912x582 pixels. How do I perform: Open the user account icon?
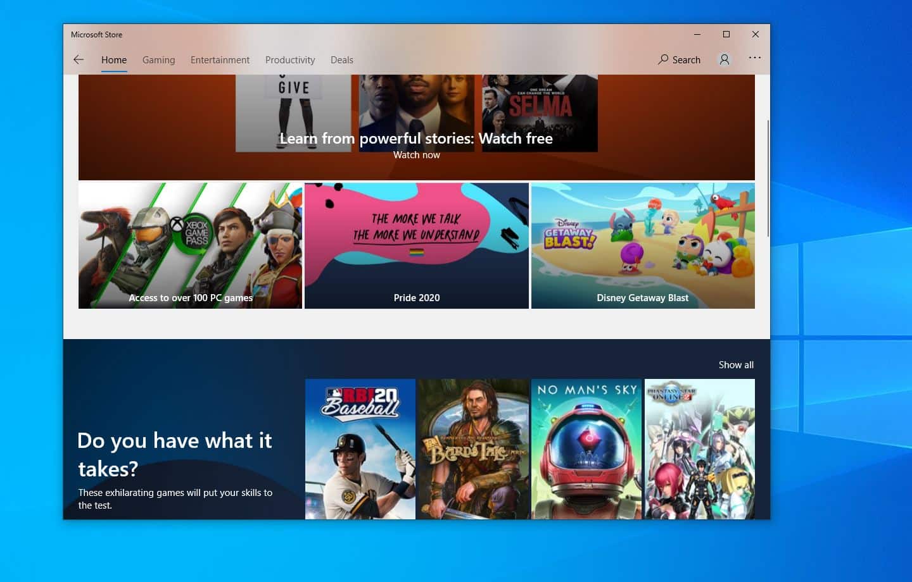tap(725, 59)
